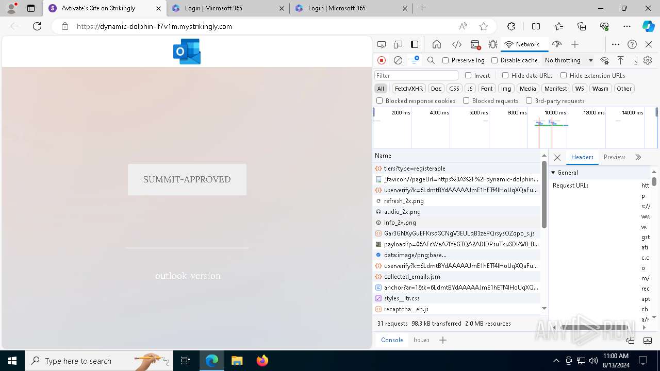Close the request details pane
The height and width of the screenshot is (371, 660).
557,157
